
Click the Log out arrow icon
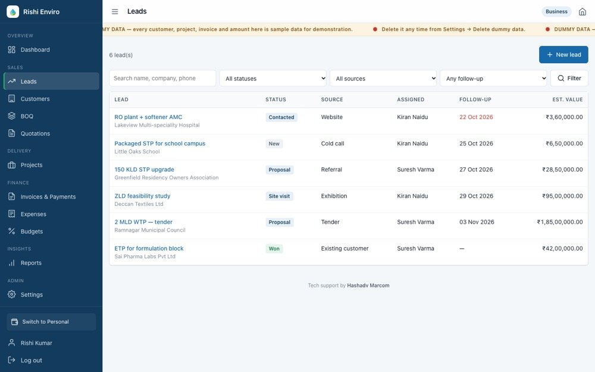pyautogui.click(x=12, y=360)
